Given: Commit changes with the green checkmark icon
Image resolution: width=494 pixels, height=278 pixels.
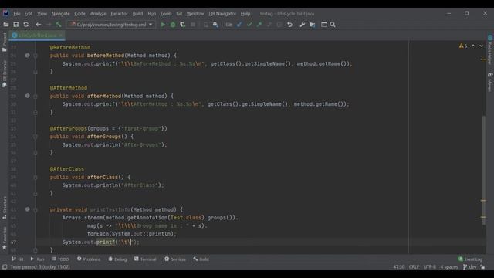Looking at the screenshot, I should tap(249, 25).
